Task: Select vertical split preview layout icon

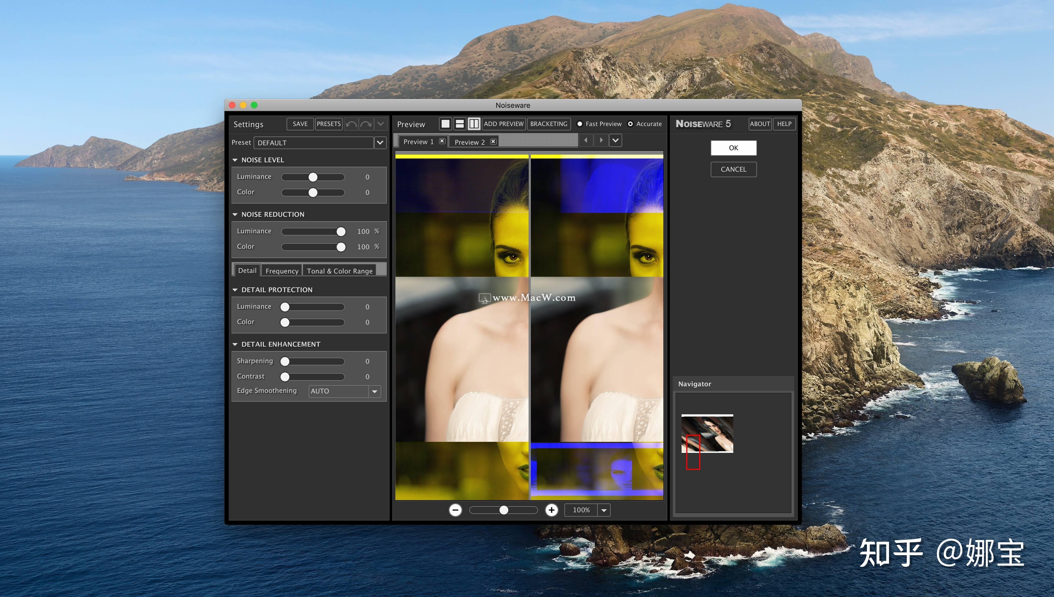Action: coord(474,124)
